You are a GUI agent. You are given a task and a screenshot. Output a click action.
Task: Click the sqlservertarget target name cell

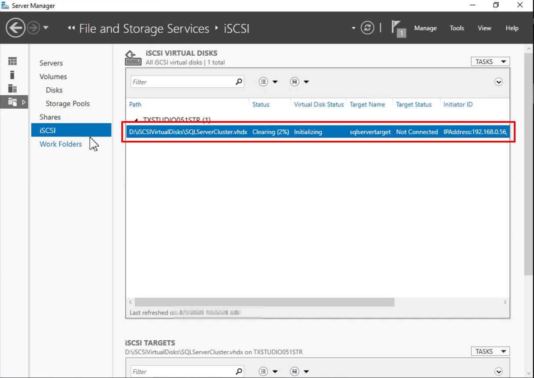370,132
